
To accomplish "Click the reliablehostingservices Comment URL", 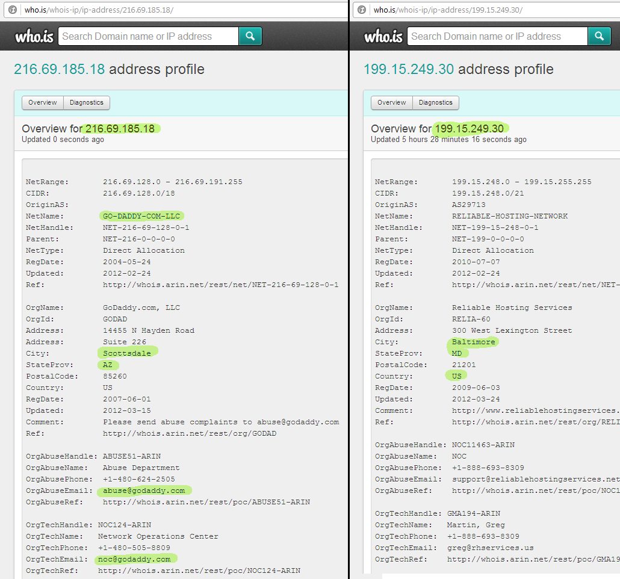I will click(536, 410).
